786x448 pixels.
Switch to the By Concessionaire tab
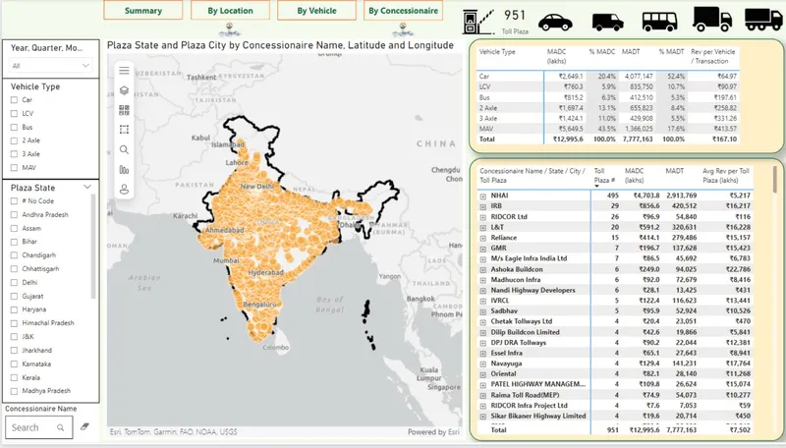click(x=404, y=11)
